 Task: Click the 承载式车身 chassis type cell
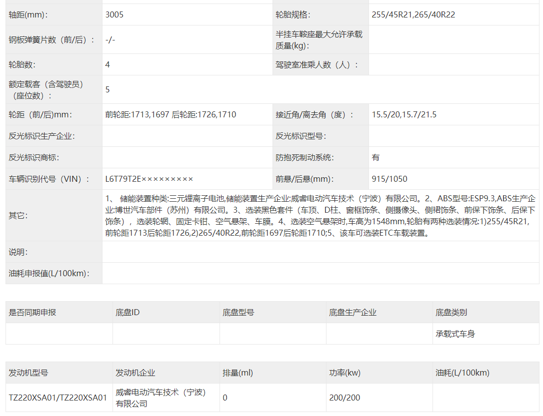pyautogui.click(x=455, y=334)
